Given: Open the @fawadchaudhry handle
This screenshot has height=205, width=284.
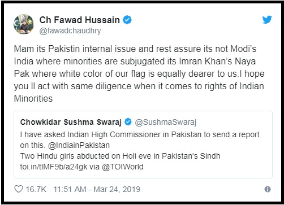Looking at the screenshot, I should point(70,30).
